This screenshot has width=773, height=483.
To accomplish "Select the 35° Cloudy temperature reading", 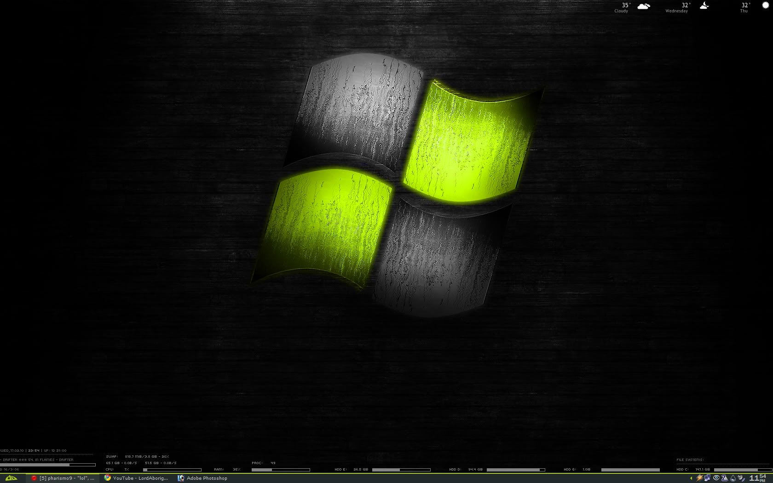I will pyautogui.click(x=622, y=8).
